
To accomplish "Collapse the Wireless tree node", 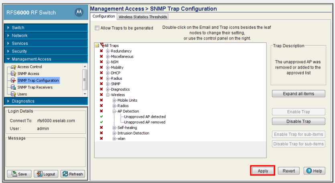I will pos(108,95).
